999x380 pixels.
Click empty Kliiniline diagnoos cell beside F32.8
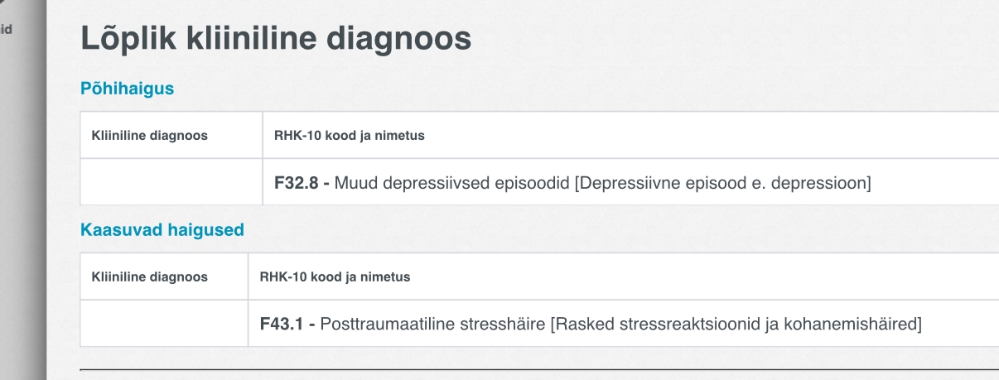171,182
